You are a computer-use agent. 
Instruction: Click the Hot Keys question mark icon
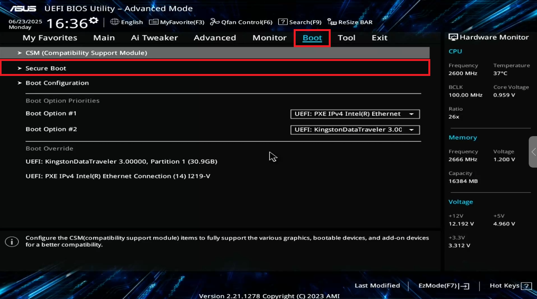tap(526, 286)
